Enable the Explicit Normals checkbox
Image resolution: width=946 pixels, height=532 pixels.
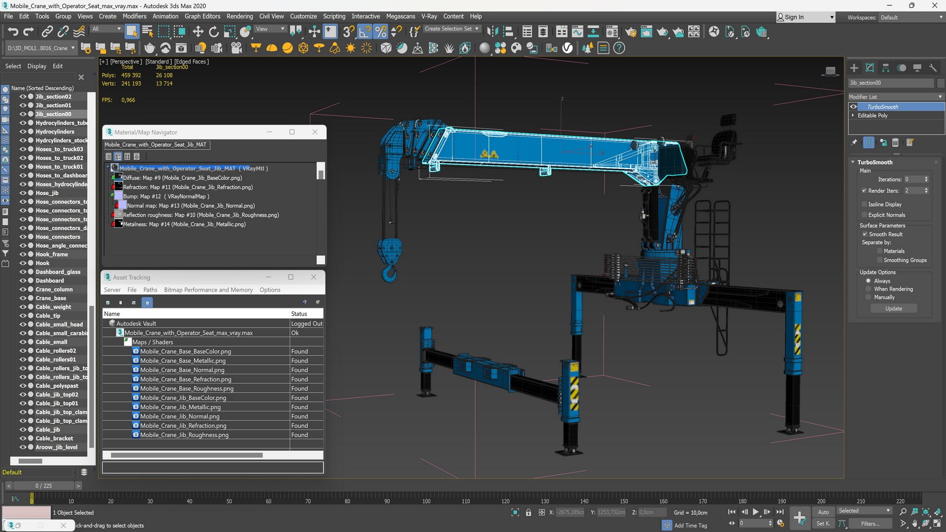point(864,215)
